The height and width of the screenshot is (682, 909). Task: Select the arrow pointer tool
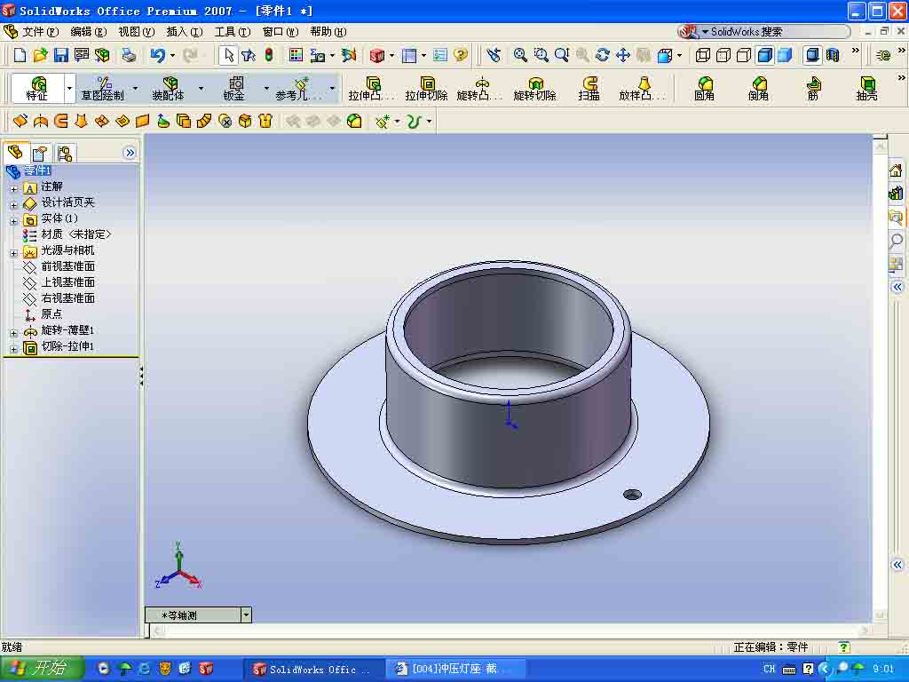(228, 55)
